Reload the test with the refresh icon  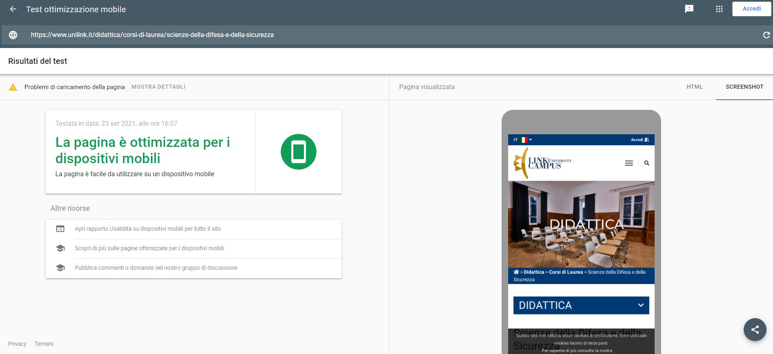tap(766, 35)
